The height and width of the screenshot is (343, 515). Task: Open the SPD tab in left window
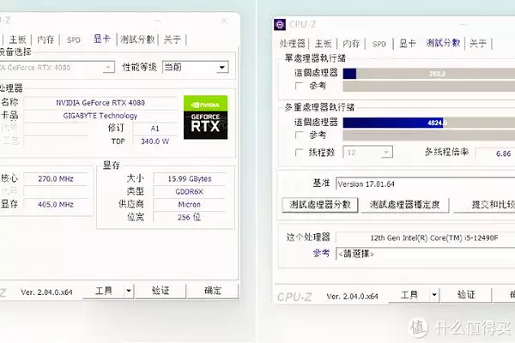click(74, 40)
